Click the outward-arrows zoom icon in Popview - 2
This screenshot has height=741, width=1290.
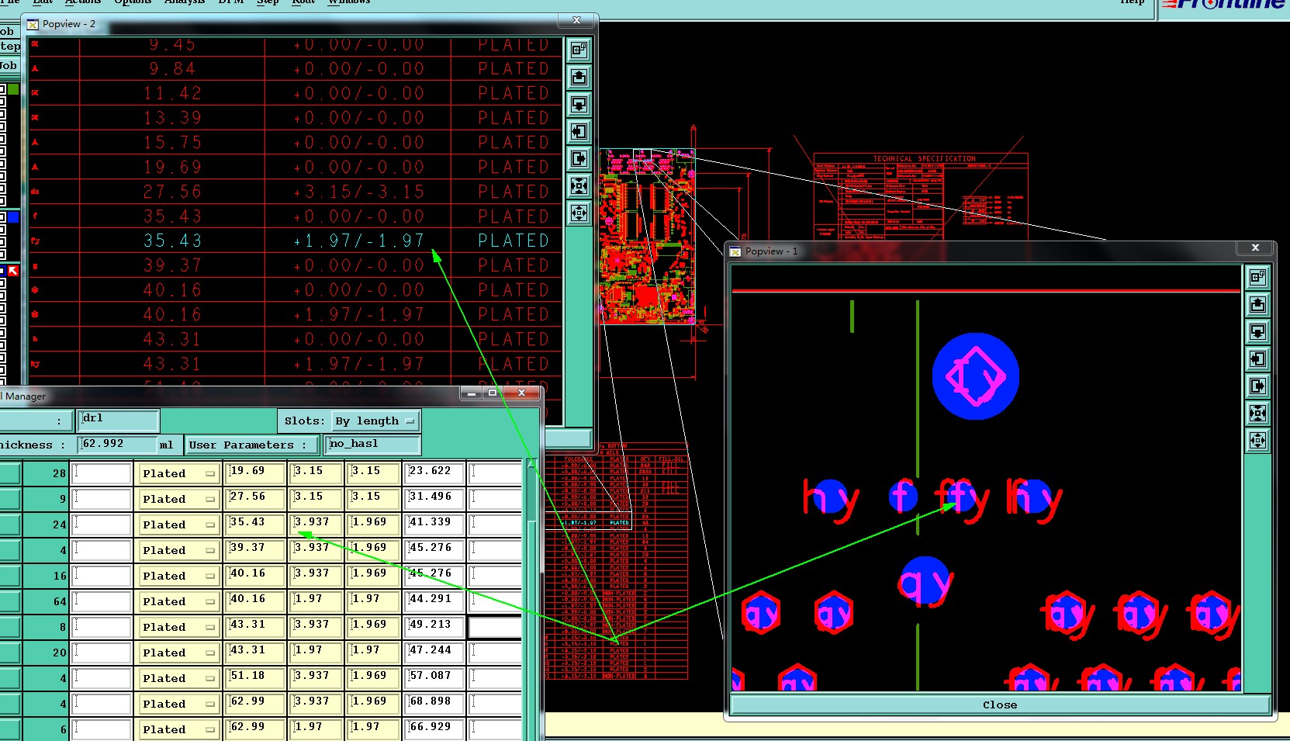click(579, 213)
